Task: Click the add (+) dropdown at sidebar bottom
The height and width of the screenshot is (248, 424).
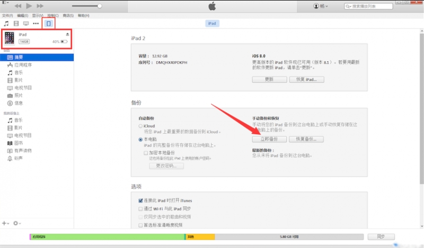Action: tap(5, 223)
